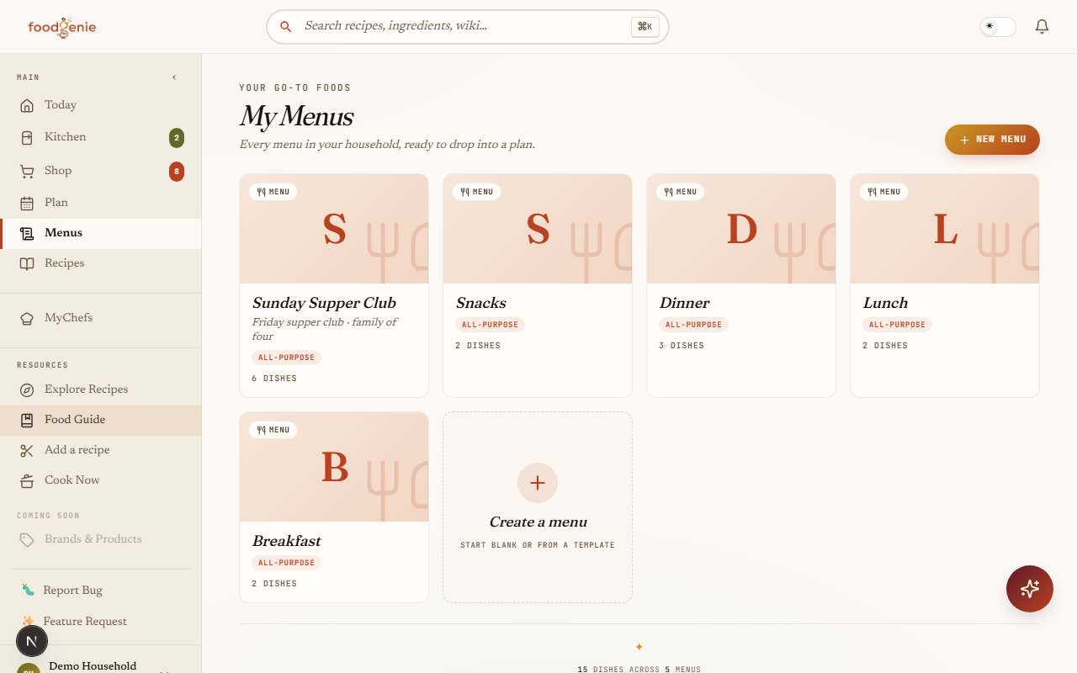This screenshot has width=1077, height=673.
Task: Collapse the sidebar with the chevron
Action: pos(174,77)
